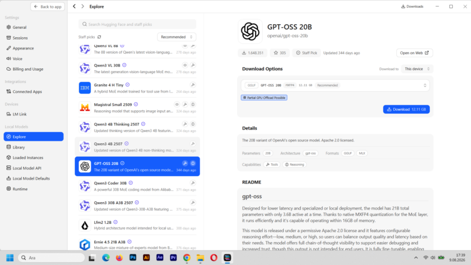The height and width of the screenshot is (265, 471).
Task: Open the Recommended sort dropdown
Action: pos(177,37)
